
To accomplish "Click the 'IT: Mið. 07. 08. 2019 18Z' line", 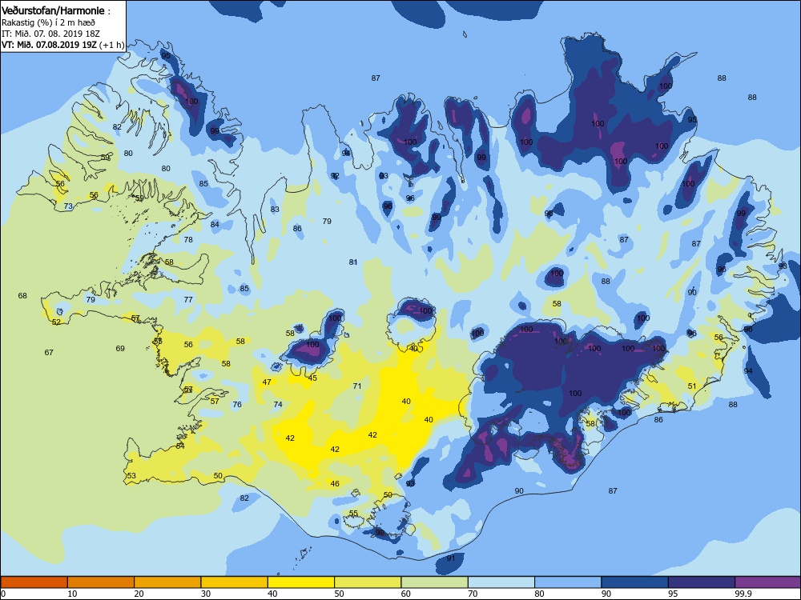I will [x=50, y=34].
